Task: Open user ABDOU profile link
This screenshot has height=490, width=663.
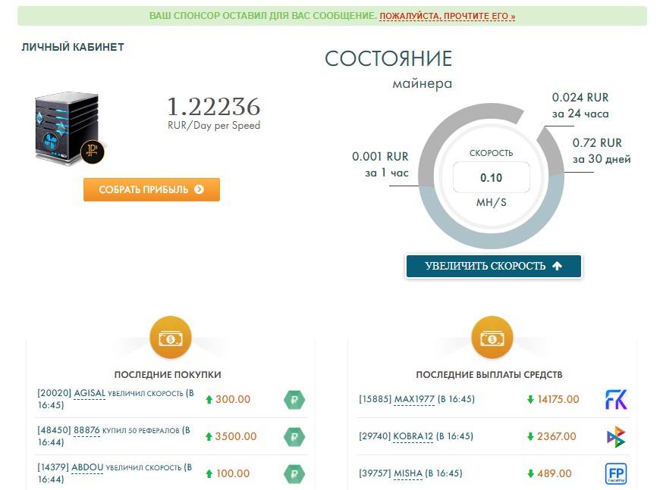Action: point(88,467)
